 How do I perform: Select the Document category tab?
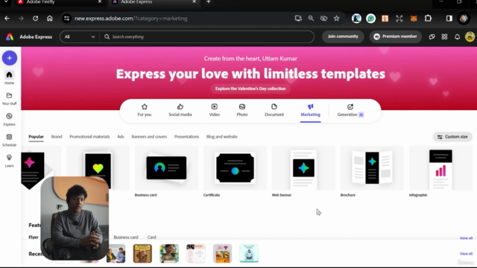[274, 110]
